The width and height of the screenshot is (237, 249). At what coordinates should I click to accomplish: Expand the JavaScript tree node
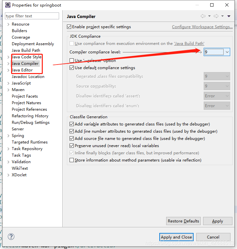pyautogui.click(x=8, y=83)
